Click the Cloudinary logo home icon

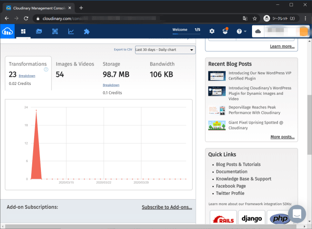click(x=7, y=31)
